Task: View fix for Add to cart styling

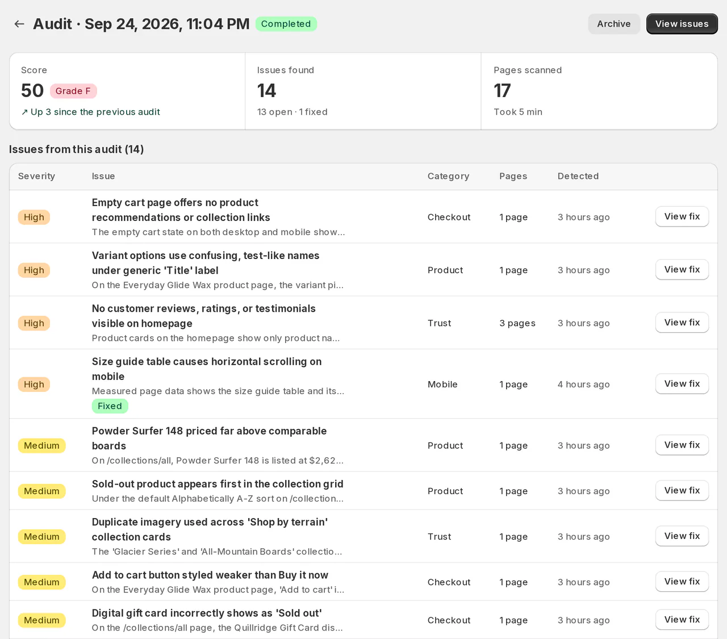Action: pyautogui.click(x=682, y=581)
